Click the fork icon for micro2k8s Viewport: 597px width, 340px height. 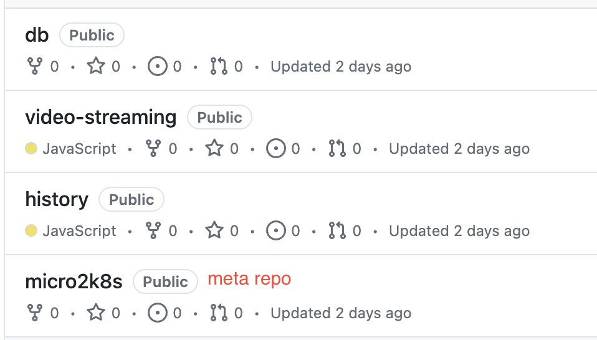[35, 312]
